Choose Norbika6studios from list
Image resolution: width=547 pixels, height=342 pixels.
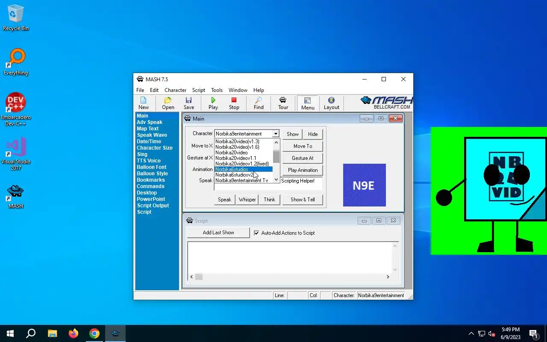click(x=244, y=169)
